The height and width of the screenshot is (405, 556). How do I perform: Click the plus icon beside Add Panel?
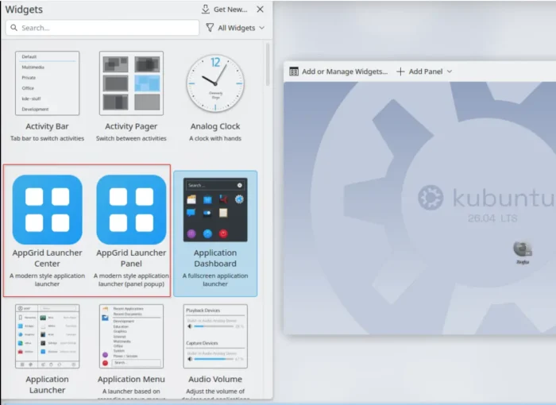coord(400,71)
